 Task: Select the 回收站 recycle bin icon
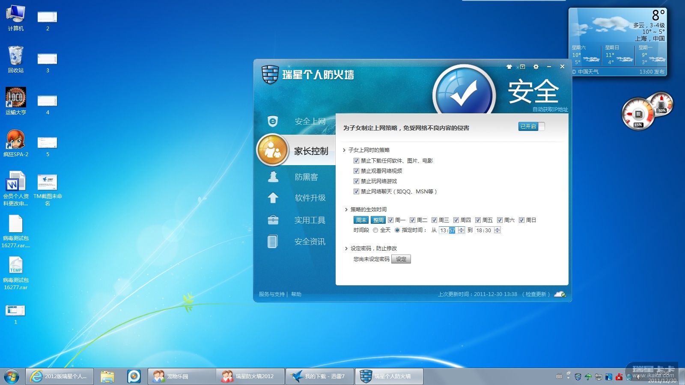[16, 59]
